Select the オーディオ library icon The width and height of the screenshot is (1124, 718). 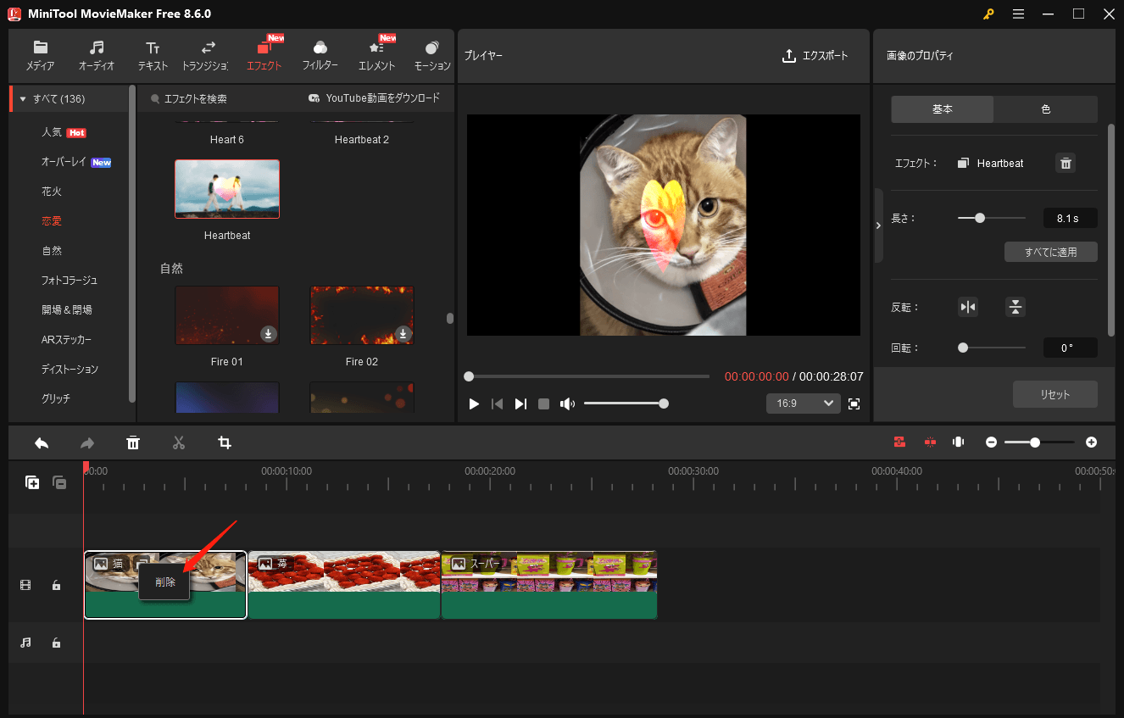(x=96, y=55)
